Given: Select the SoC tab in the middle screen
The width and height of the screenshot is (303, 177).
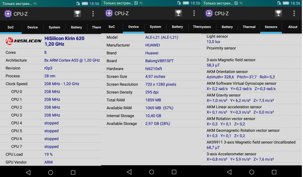Looking at the screenshot, I should [x=111, y=26].
